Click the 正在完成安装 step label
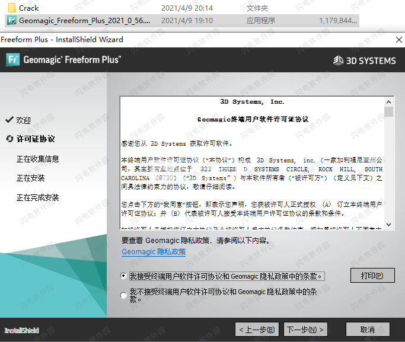This screenshot has width=405, height=342. (38, 197)
